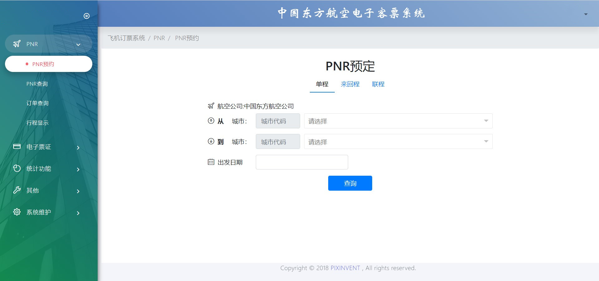The width and height of the screenshot is (599, 281).
Task: Switch to the 来回程 tab
Action: click(350, 84)
